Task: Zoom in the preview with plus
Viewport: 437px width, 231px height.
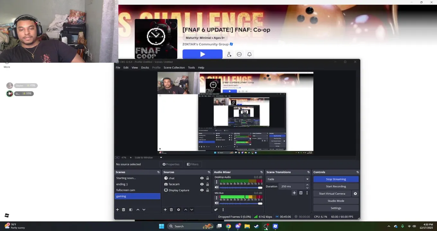Action: (x=130, y=158)
